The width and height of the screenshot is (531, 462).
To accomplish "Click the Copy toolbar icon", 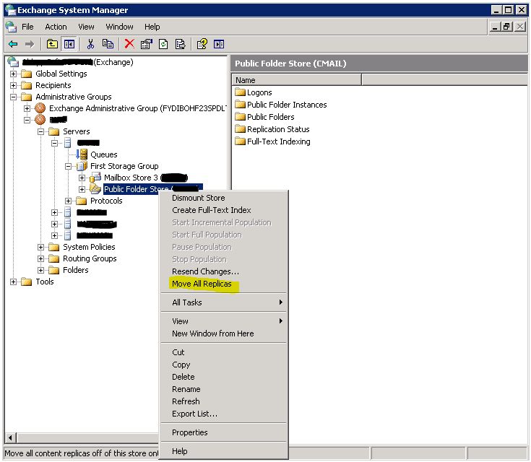I will [108, 44].
